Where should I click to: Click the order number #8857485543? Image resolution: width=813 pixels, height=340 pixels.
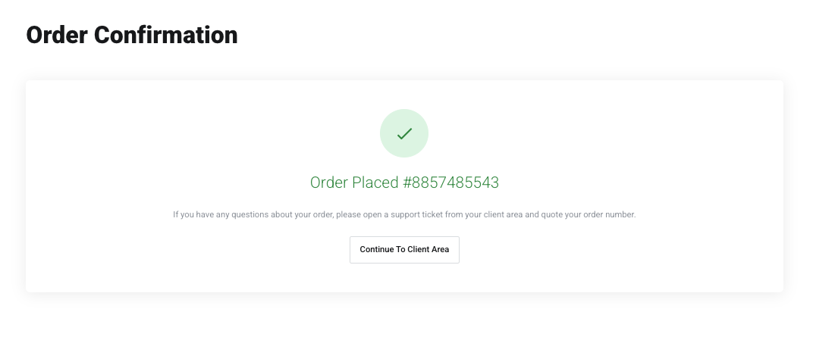(x=450, y=182)
